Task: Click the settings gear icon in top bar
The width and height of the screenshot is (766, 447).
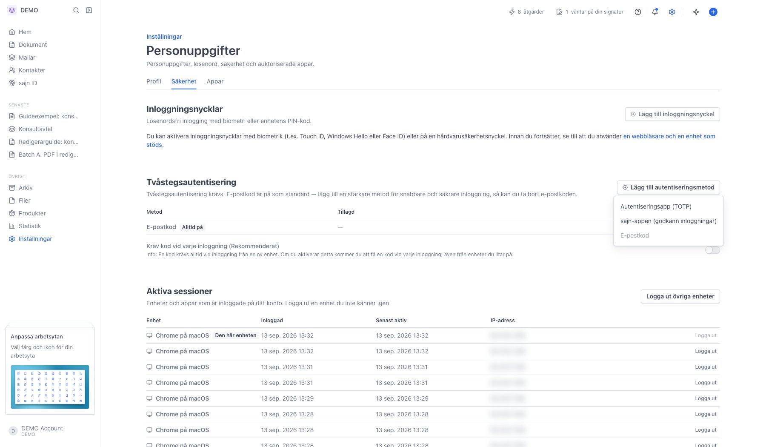Action: [x=672, y=12]
